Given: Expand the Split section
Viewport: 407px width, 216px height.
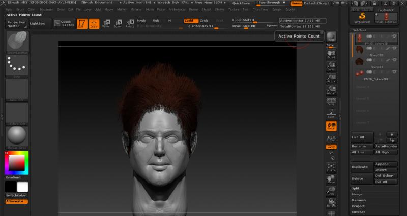Looking at the screenshot, I should [x=356, y=188].
